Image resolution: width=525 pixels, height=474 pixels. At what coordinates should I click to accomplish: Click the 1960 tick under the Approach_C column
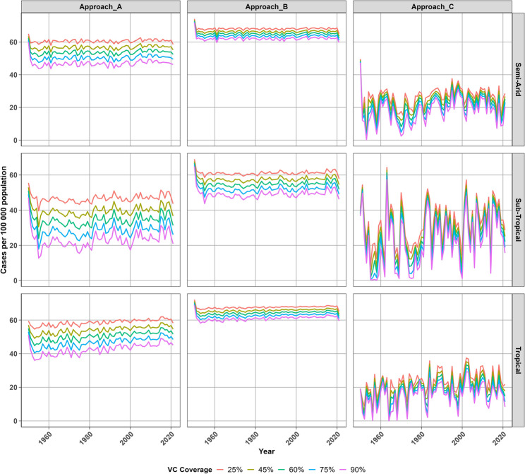point(377,438)
